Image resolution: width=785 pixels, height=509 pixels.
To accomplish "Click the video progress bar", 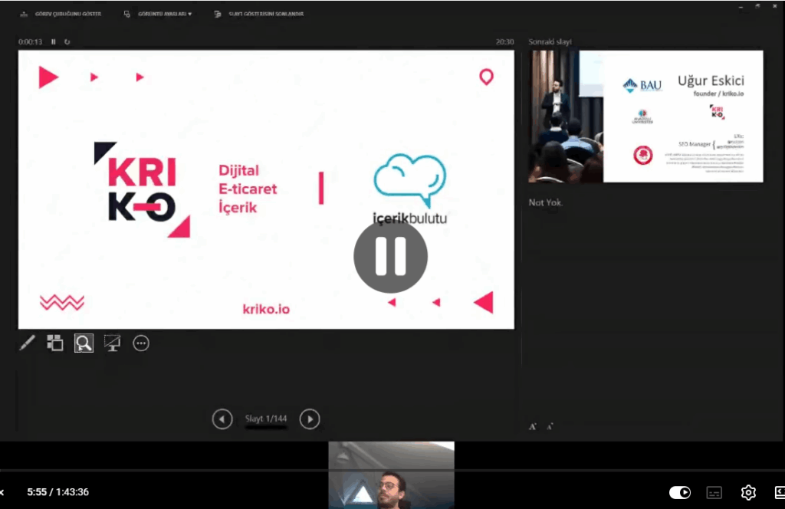I will [392, 471].
